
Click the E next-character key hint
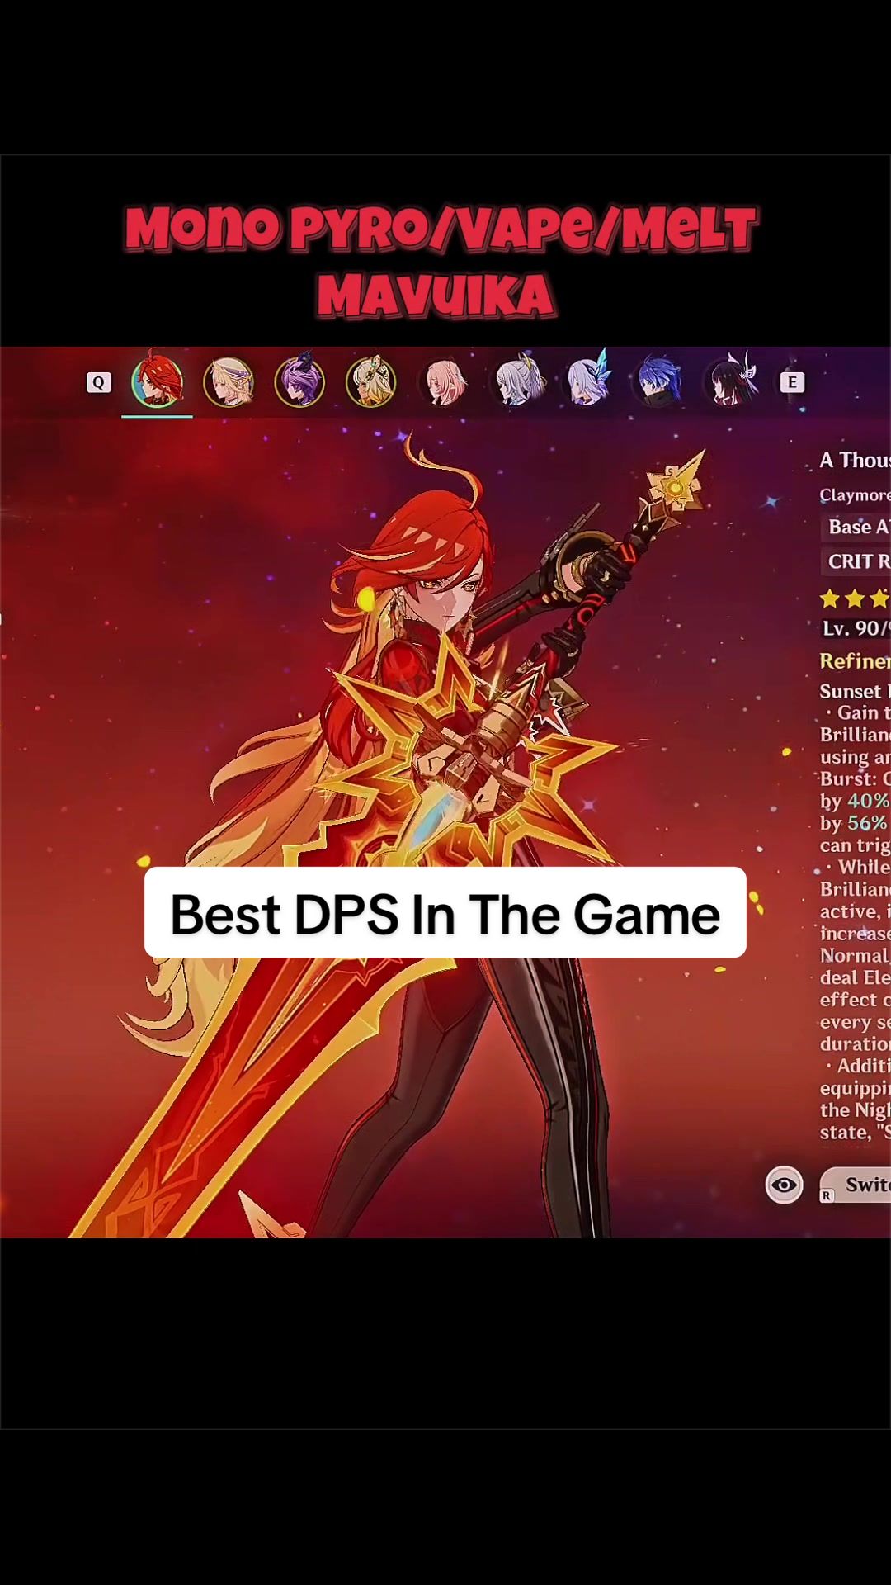[792, 382]
